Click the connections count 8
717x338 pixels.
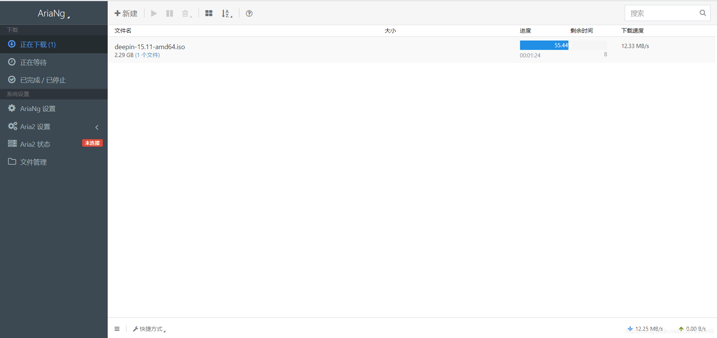coord(606,54)
